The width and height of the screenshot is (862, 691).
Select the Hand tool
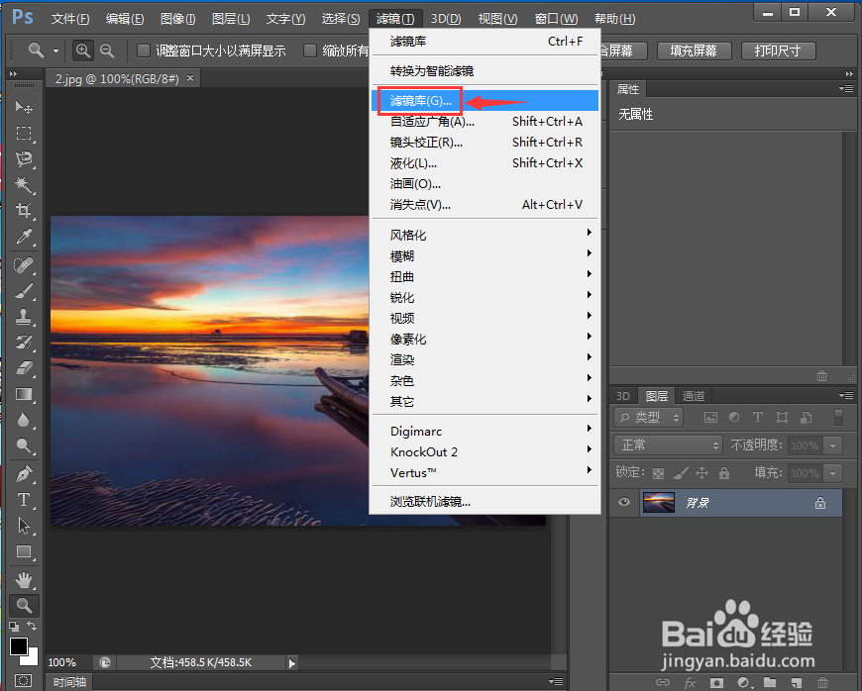[23, 579]
